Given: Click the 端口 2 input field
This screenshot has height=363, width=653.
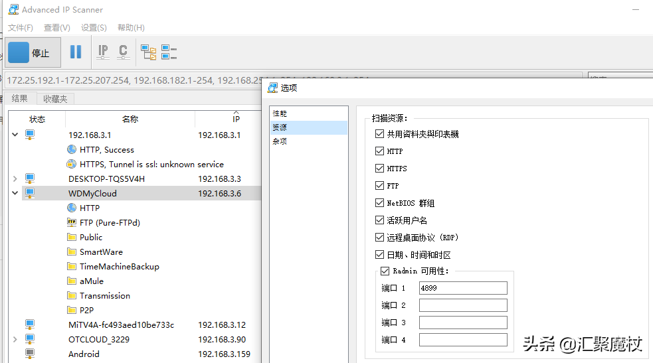Looking at the screenshot, I should click(x=463, y=305).
